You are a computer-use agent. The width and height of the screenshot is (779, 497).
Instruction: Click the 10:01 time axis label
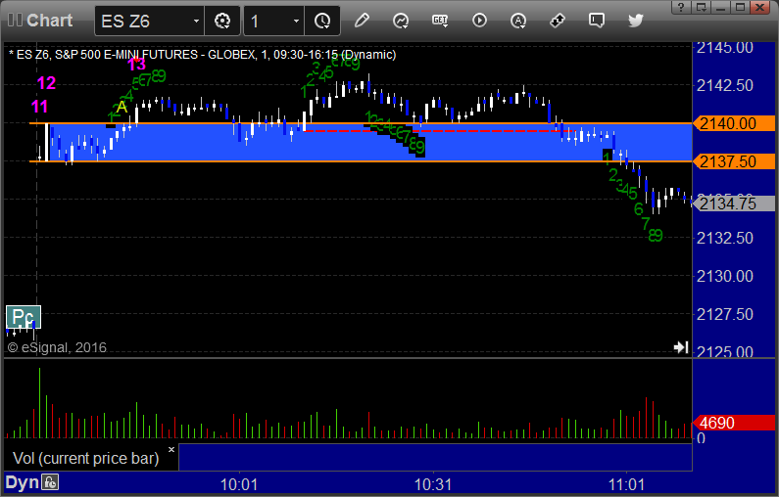239,484
